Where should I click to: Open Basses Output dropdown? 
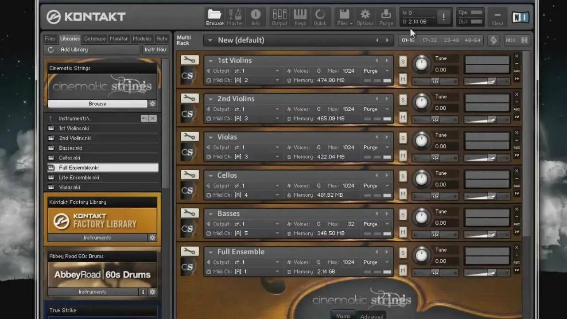pyautogui.click(x=277, y=224)
